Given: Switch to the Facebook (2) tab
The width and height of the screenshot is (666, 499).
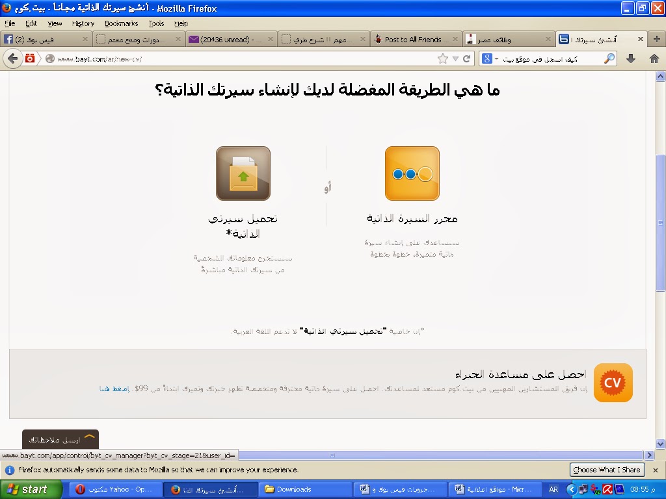Looking at the screenshot, I should point(46,40).
